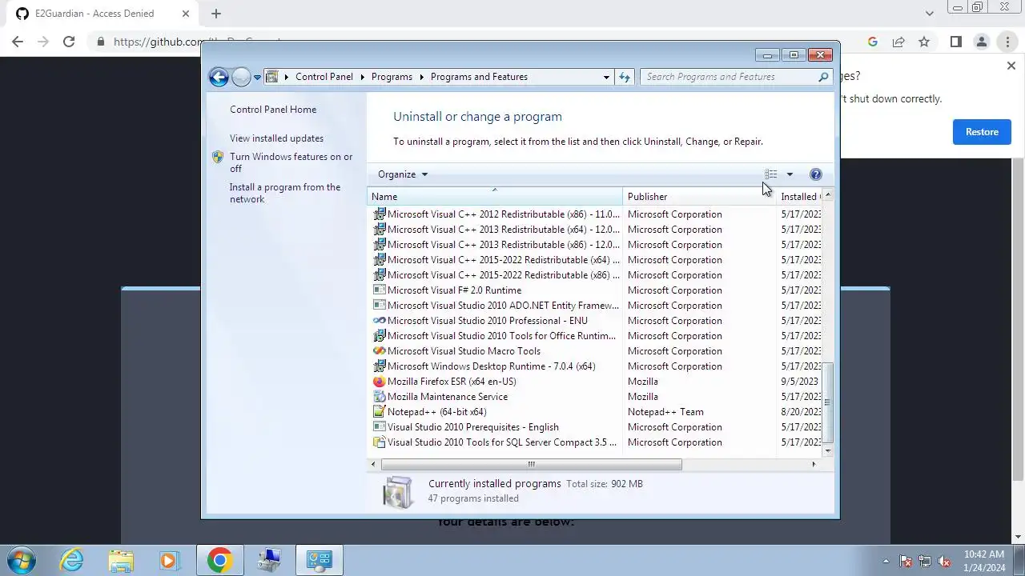Click Visual Studio 2010 Tools for SQL Server Compact icon

(x=380, y=442)
